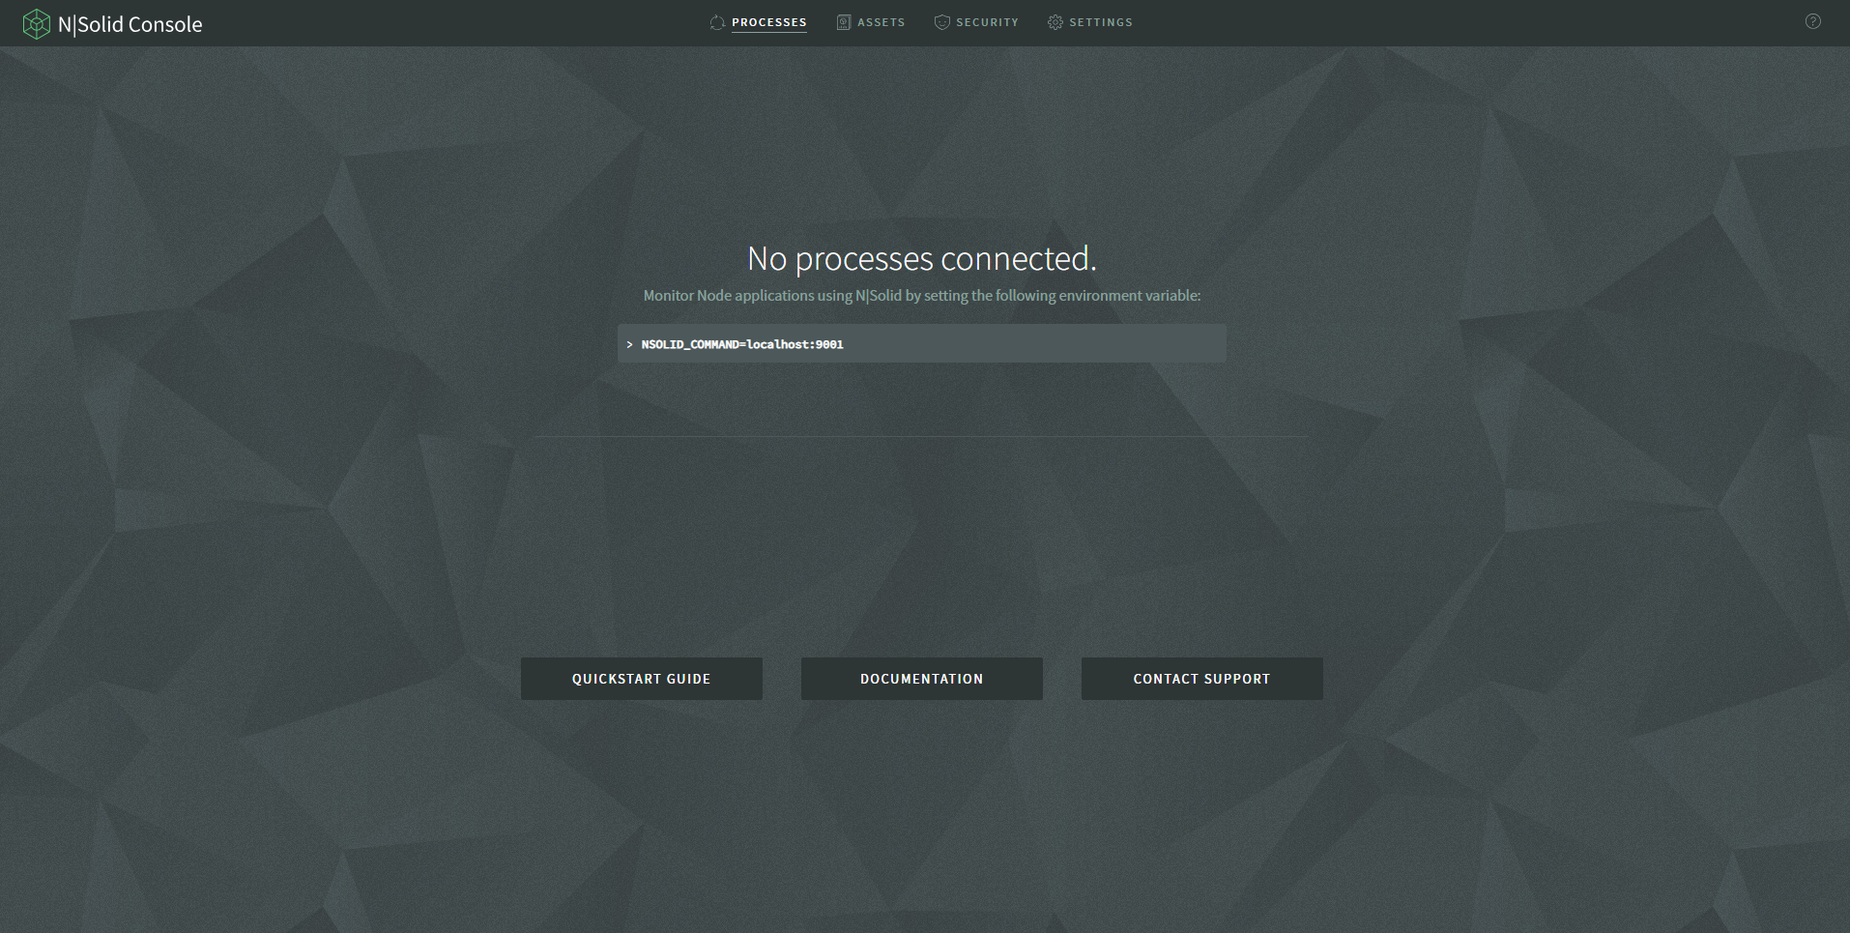The image size is (1850, 933).
Task: Click the Settings gear icon
Action: [1055, 22]
